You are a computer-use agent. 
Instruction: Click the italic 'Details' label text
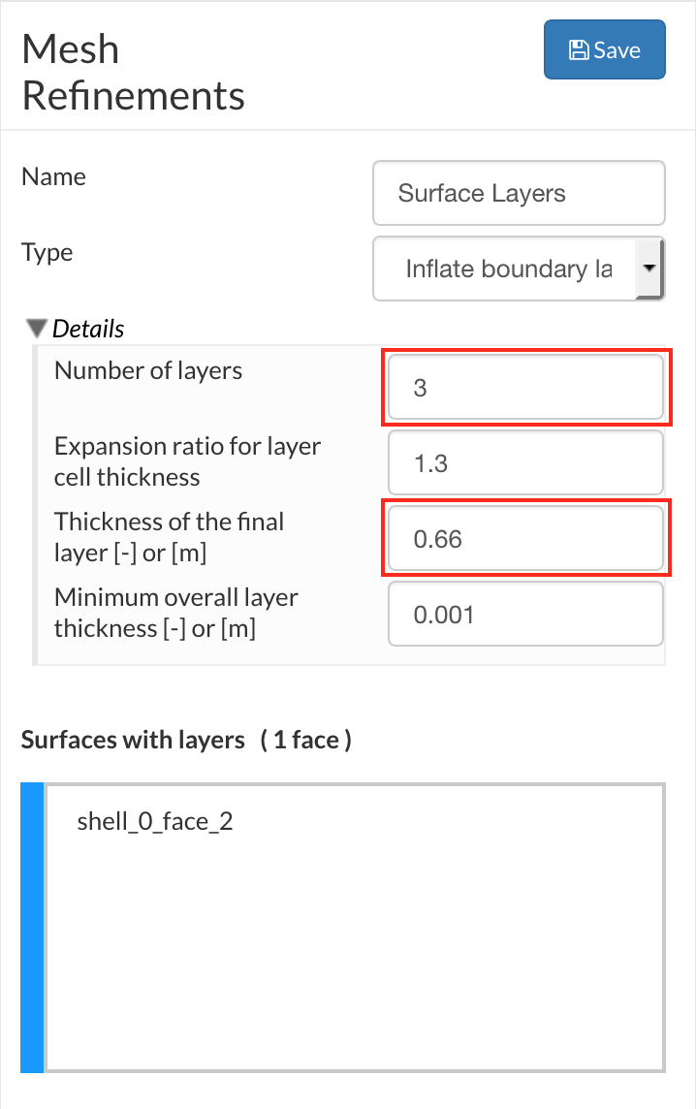pyautogui.click(x=88, y=329)
